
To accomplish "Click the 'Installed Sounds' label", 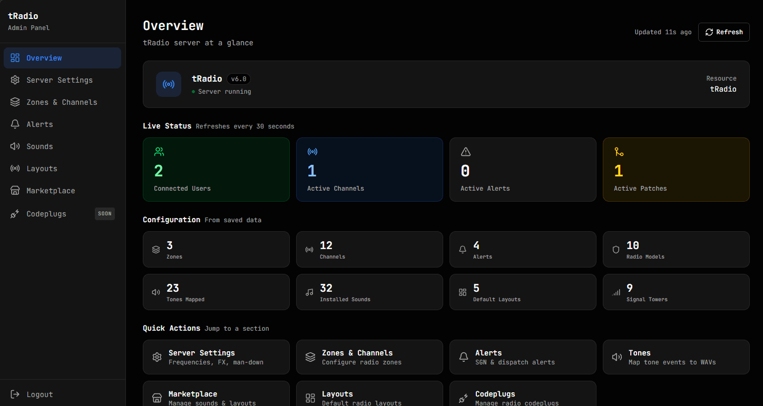I will (345, 300).
